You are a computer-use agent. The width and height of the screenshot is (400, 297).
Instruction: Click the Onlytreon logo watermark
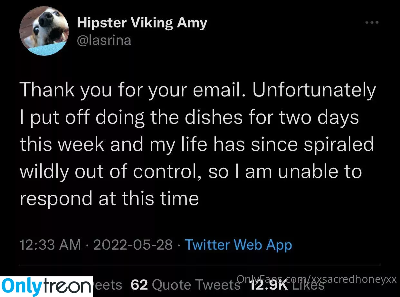click(46, 286)
